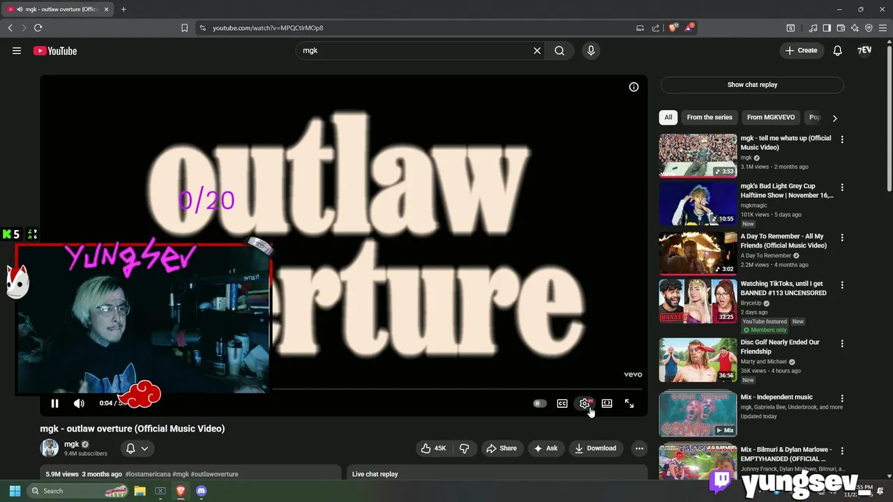Open the Create menu
The height and width of the screenshot is (502, 893).
[x=801, y=50]
